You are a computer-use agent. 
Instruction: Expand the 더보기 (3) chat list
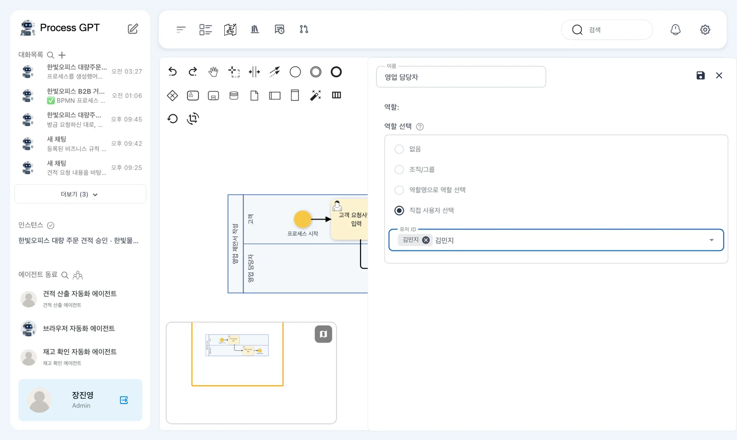pos(80,194)
